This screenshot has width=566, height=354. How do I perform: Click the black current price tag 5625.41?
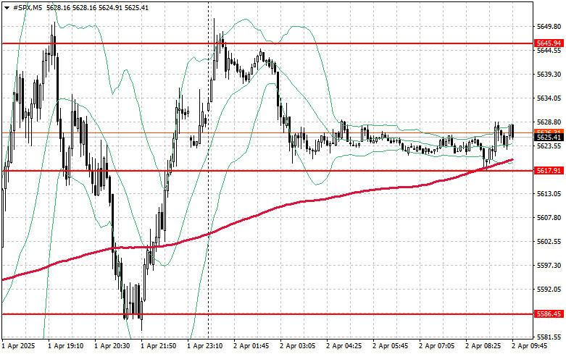[549, 138]
